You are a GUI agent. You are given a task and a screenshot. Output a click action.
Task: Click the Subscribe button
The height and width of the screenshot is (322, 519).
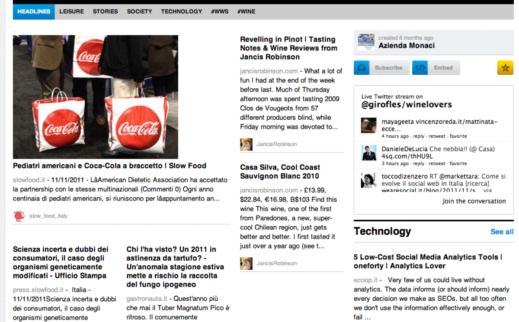(381, 68)
